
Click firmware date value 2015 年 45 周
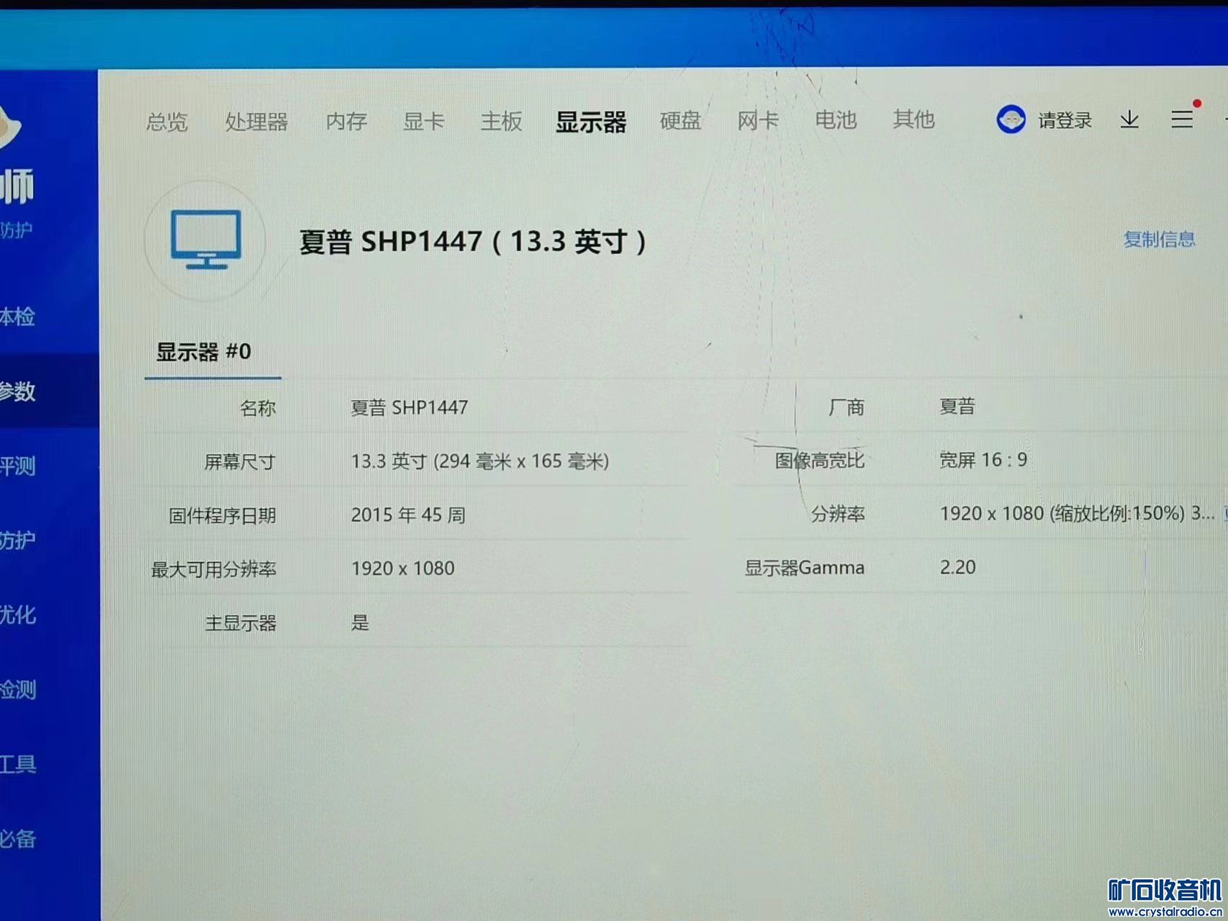pyautogui.click(x=408, y=515)
